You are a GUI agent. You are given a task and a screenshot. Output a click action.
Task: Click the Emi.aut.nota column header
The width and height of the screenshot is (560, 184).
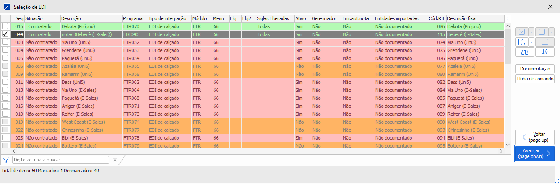(x=358, y=19)
